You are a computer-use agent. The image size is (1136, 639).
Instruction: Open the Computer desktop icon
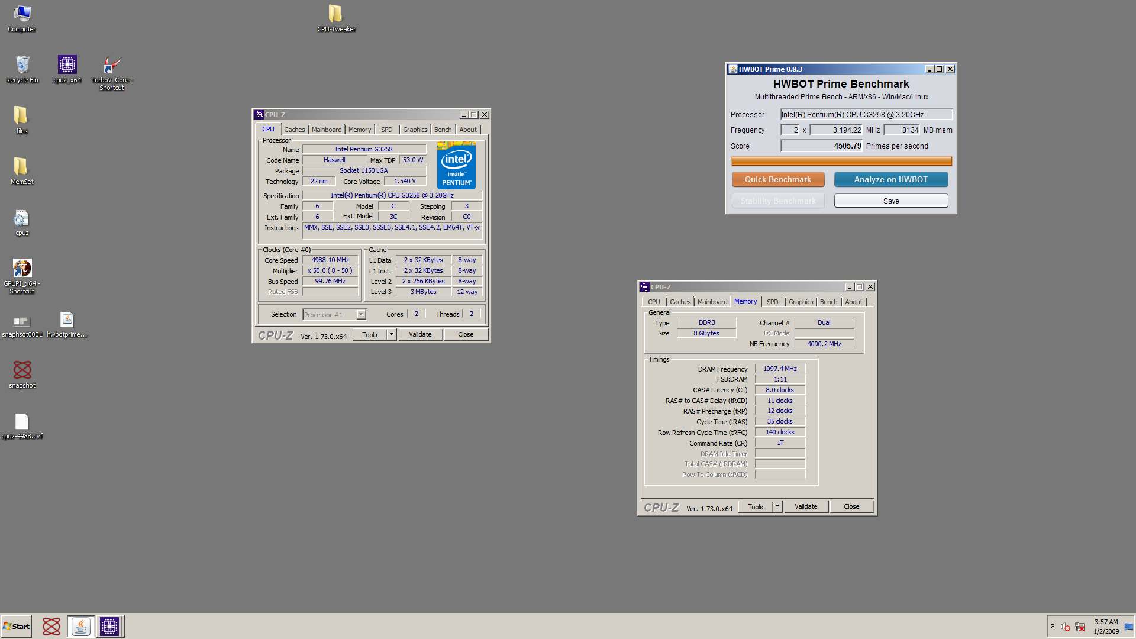click(x=22, y=18)
